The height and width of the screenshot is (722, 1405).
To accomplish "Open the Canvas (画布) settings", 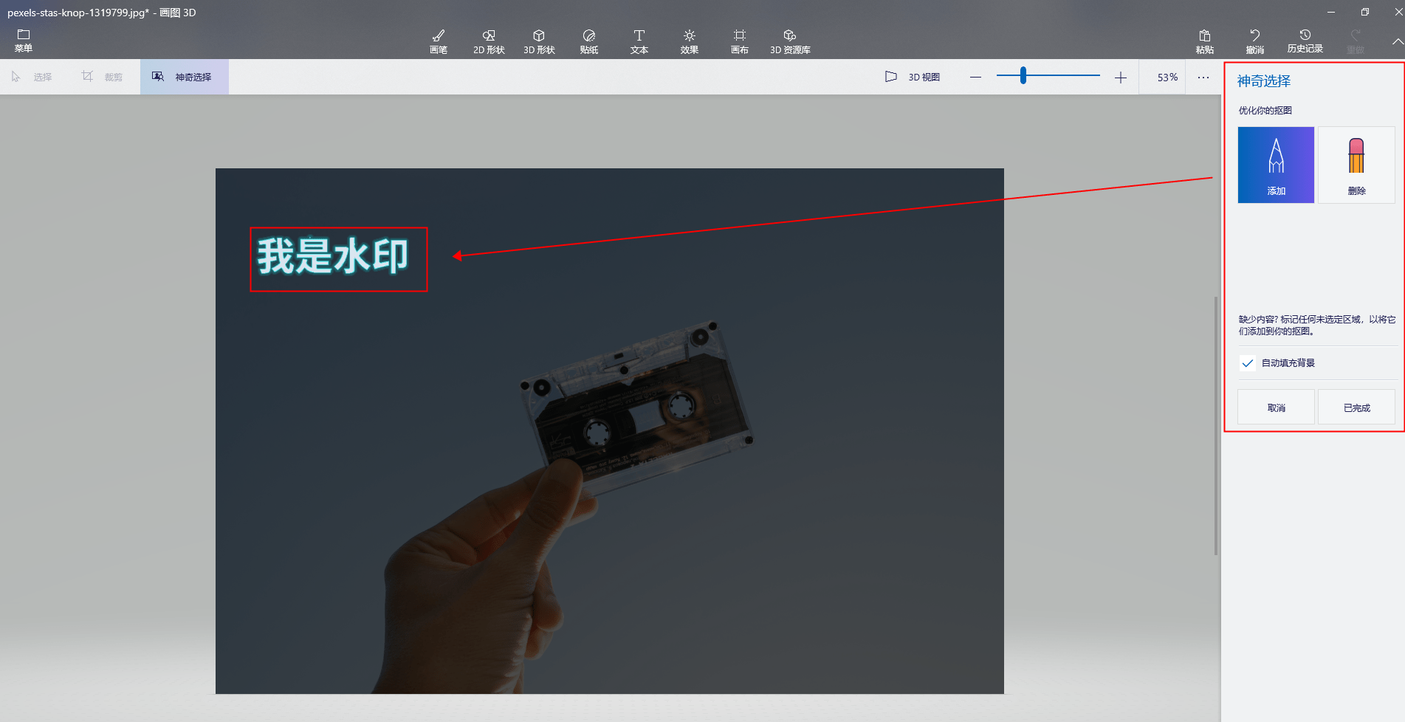I will tap(739, 41).
